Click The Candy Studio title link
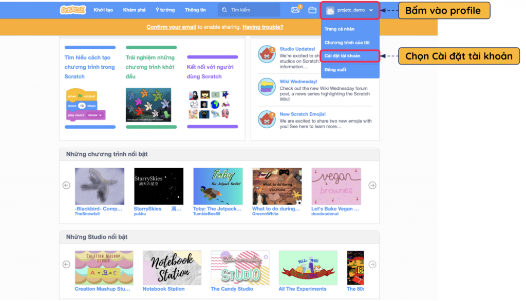Image resolution: width=526 pixels, height=301 pixels. tap(232, 289)
